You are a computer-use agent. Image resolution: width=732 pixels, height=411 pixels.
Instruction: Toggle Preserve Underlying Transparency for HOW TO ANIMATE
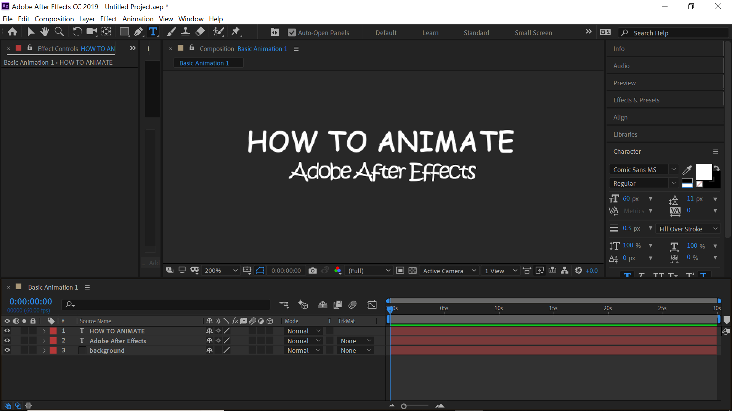(330, 331)
